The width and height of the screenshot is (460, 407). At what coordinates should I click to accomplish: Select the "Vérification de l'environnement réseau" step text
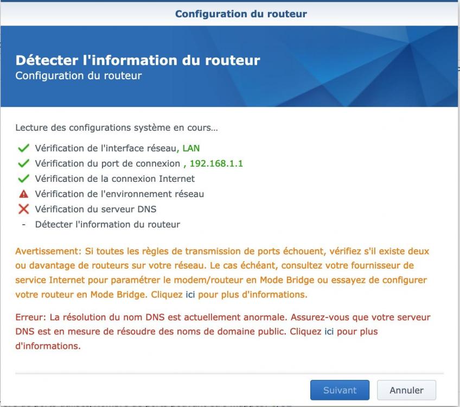click(119, 194)
